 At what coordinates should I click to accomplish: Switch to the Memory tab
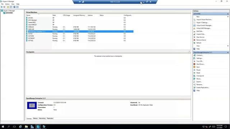[35, 118]
